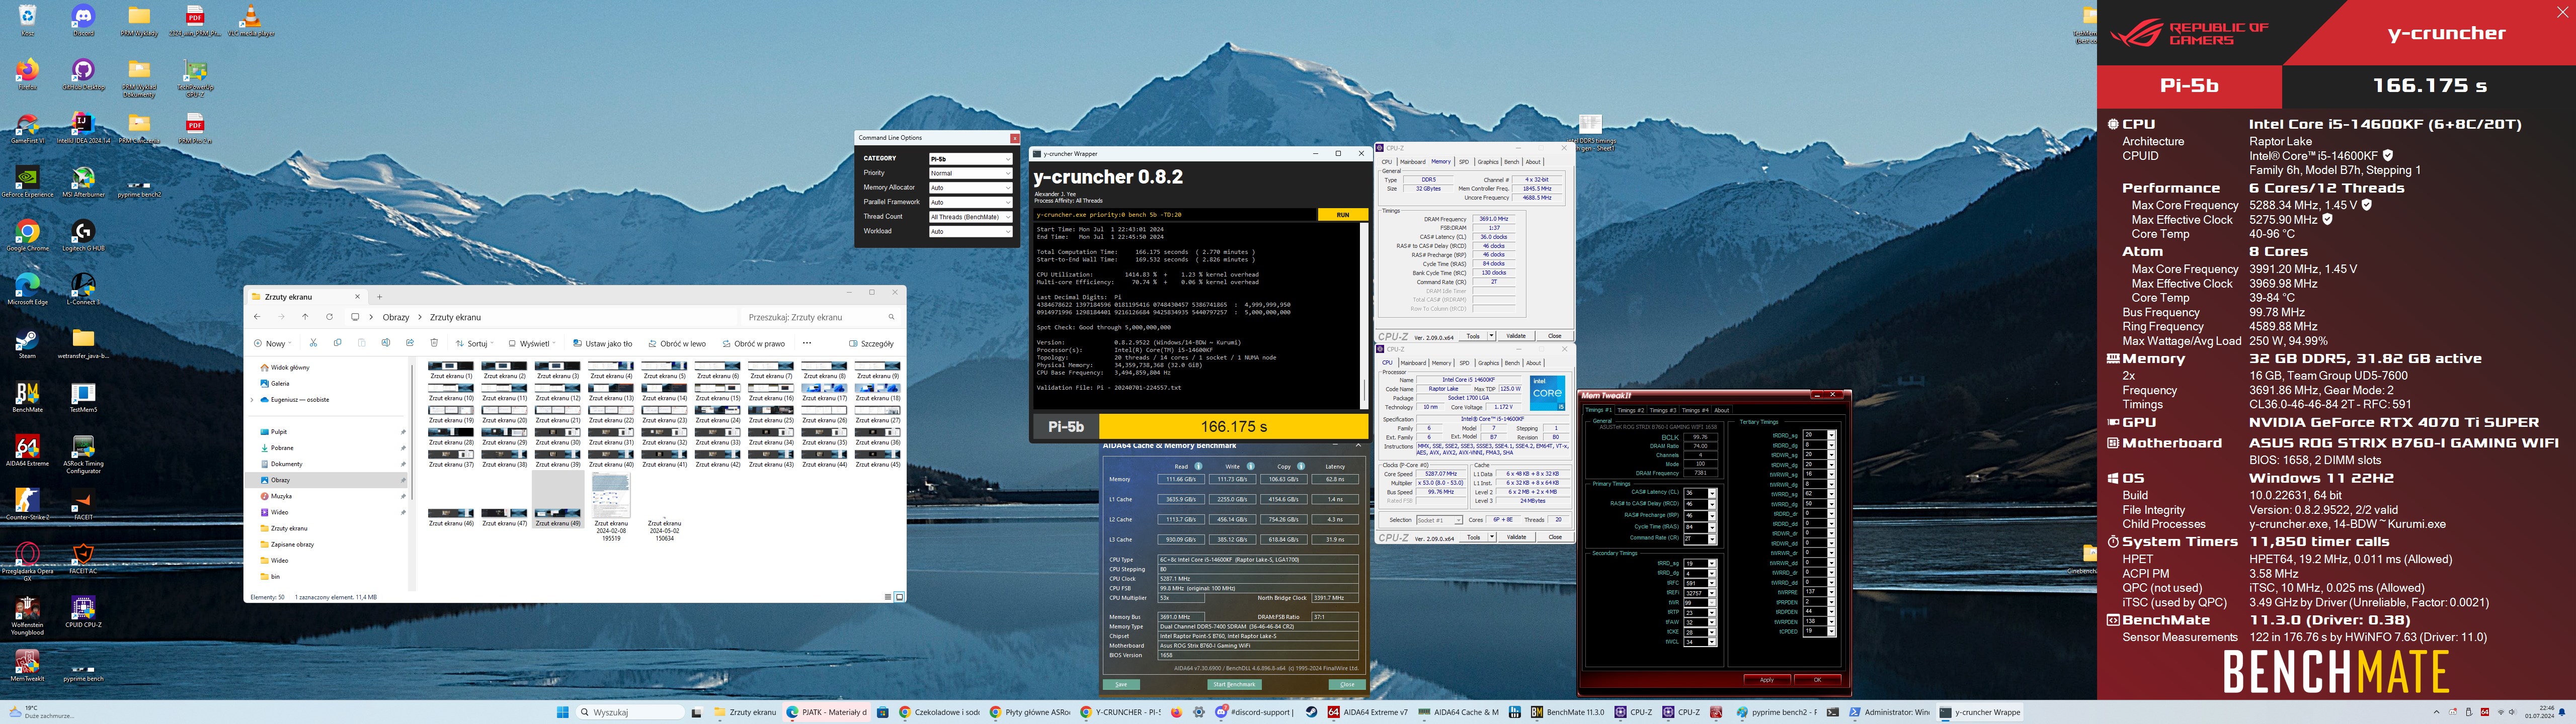
Task: Launch MSI Afterburner from the desktop
Action: 83,181
